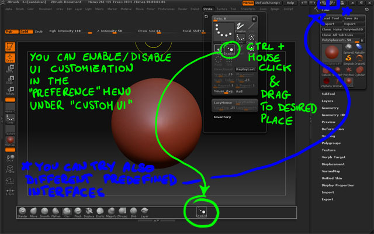Select the Move brush in bottom shelf

point(34,212)
